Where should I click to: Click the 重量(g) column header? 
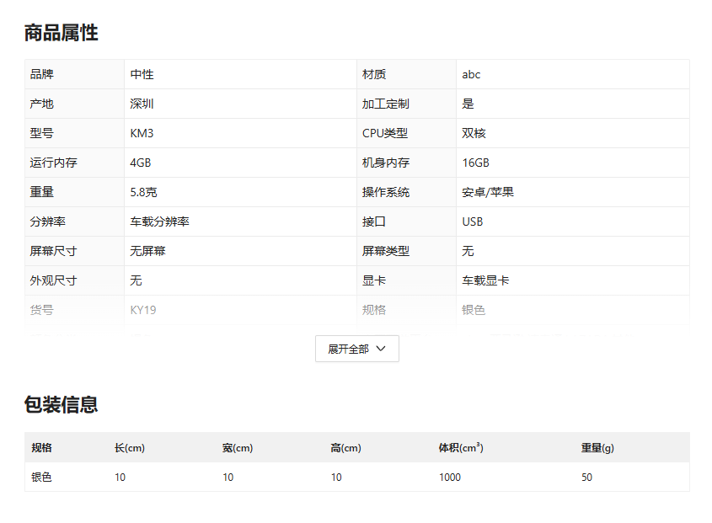pyautogui.click(x=597, y=447)
